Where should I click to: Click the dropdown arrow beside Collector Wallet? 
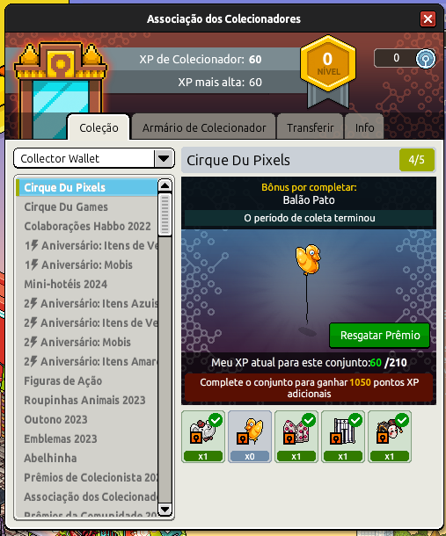click(164, 159)
